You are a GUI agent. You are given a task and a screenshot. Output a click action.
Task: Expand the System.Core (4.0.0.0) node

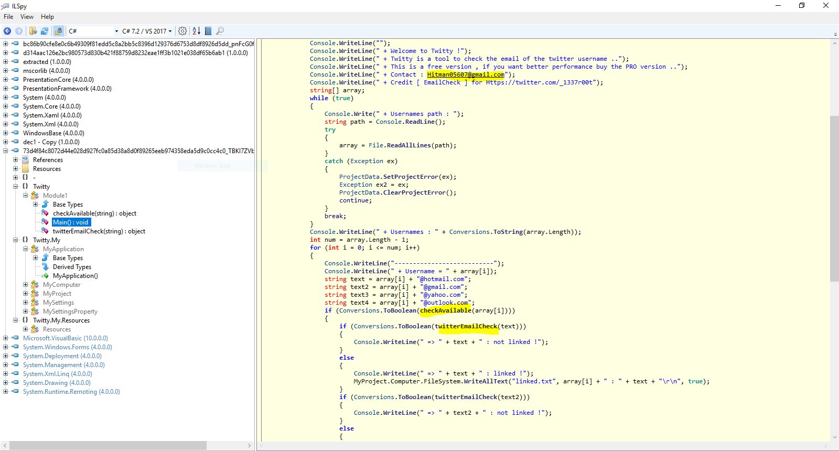[5, 106]
